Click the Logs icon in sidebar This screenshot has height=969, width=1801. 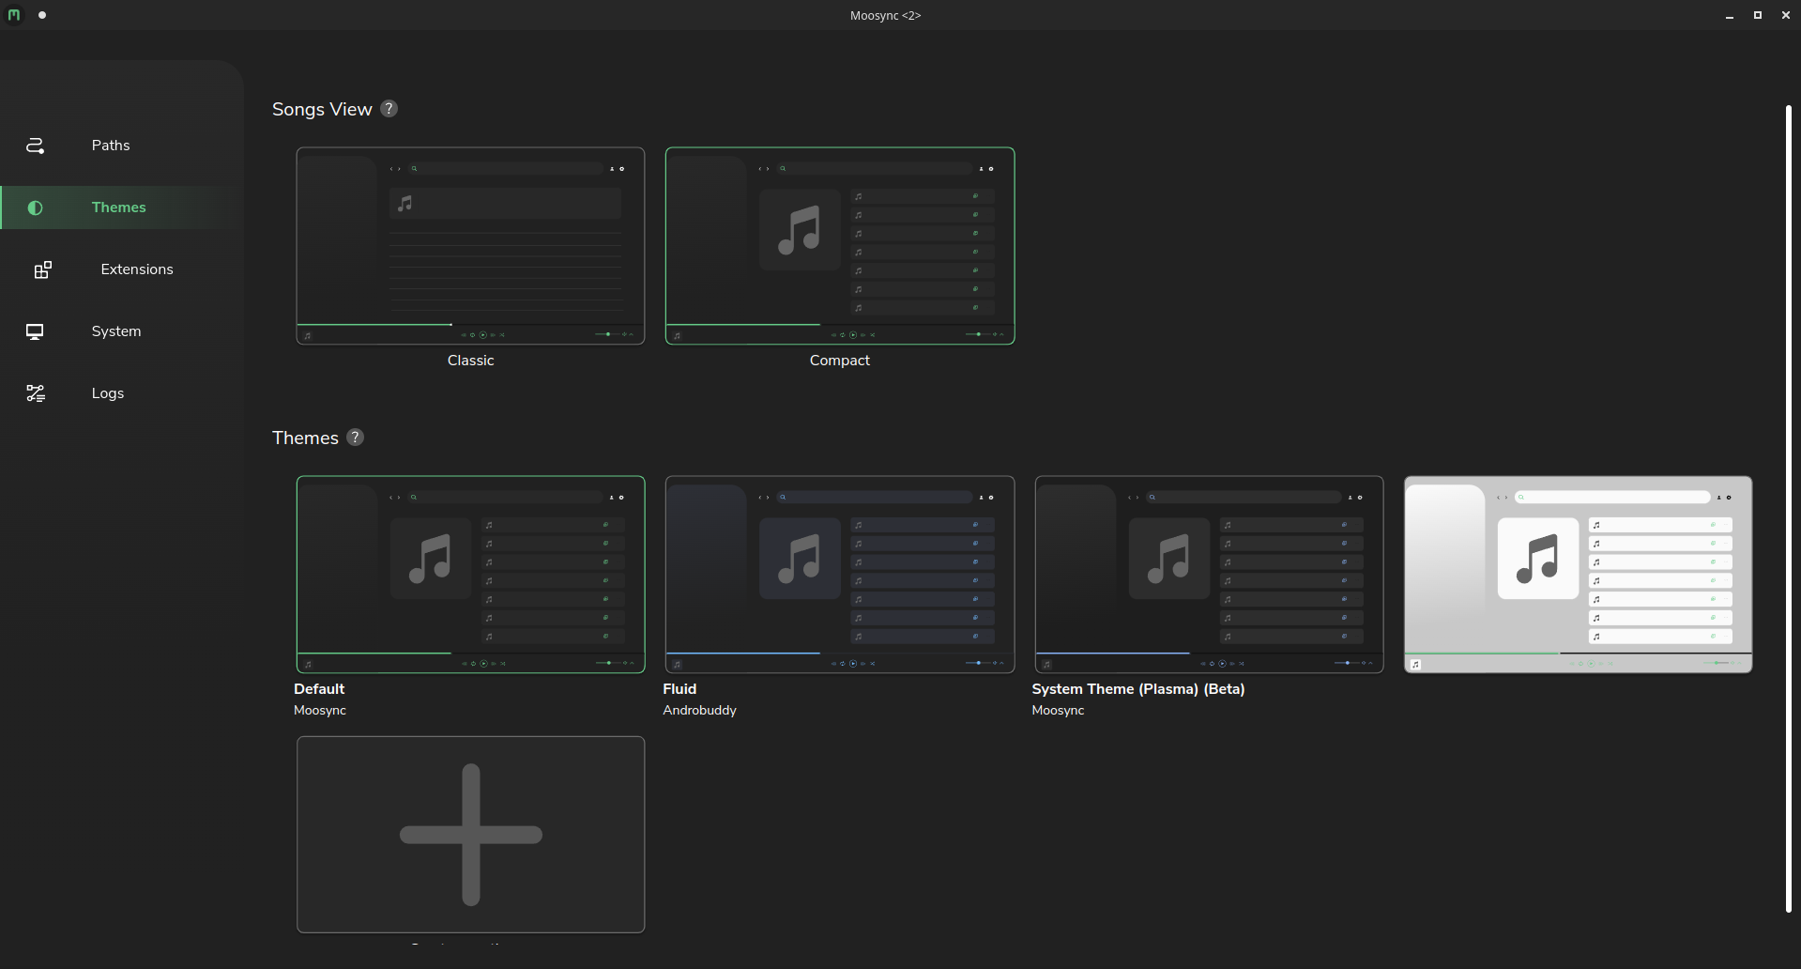click(x=36, y=393)
